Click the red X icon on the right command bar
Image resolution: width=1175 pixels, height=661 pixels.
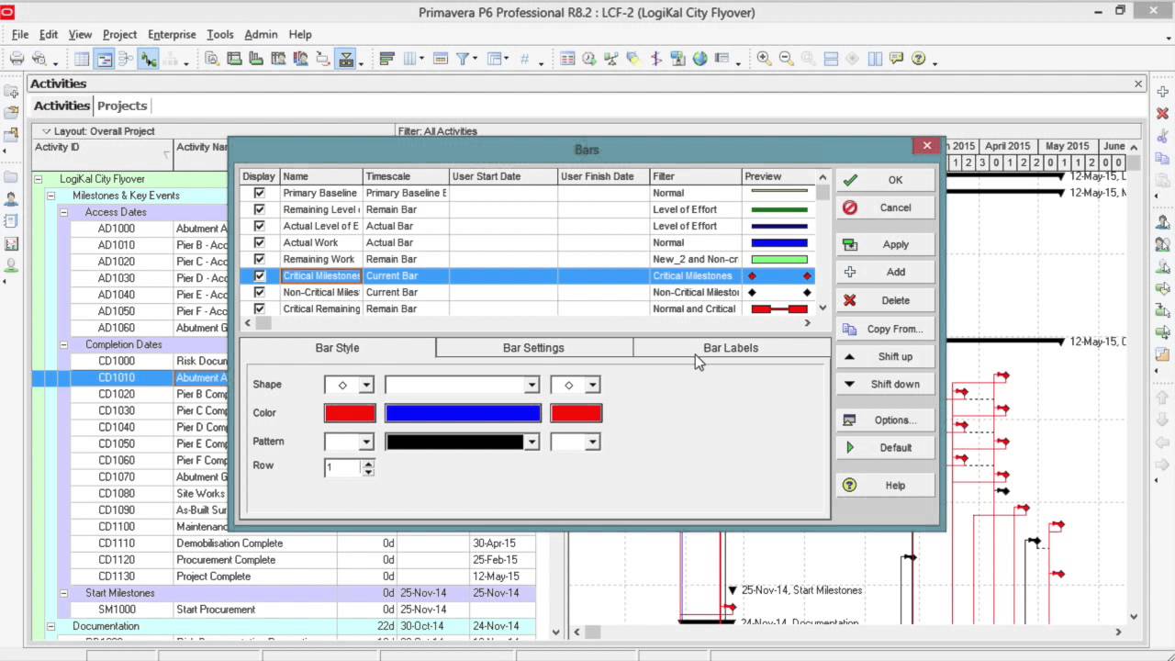click(x=1163, y=114)
